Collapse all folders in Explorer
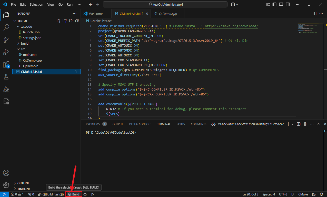Screen dimensions: 327x197 pyautogui.click(x=77, y=21)
